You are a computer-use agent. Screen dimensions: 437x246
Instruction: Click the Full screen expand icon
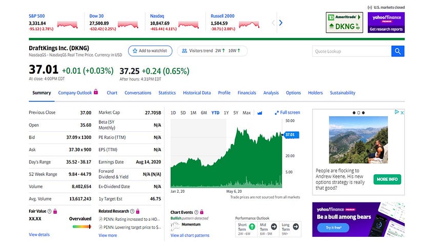pyautogui.click(x=277, y=113)
